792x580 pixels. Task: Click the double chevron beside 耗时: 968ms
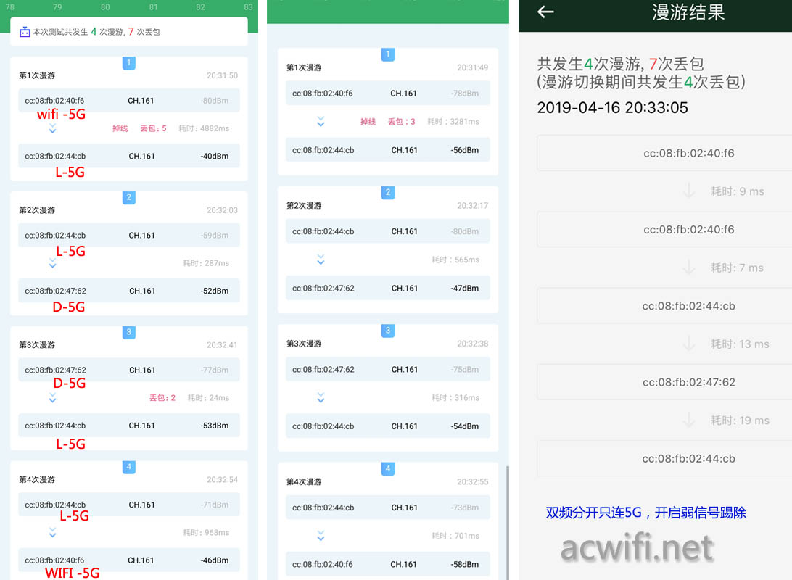click(x=52, y=533)
